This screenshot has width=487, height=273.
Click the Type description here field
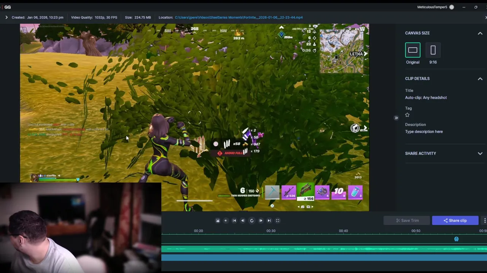pos(424,132)
